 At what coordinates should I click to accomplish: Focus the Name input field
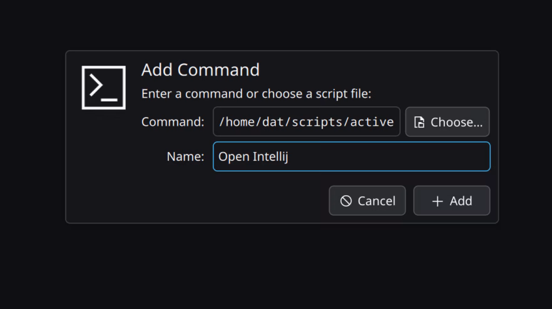point(351,156)
